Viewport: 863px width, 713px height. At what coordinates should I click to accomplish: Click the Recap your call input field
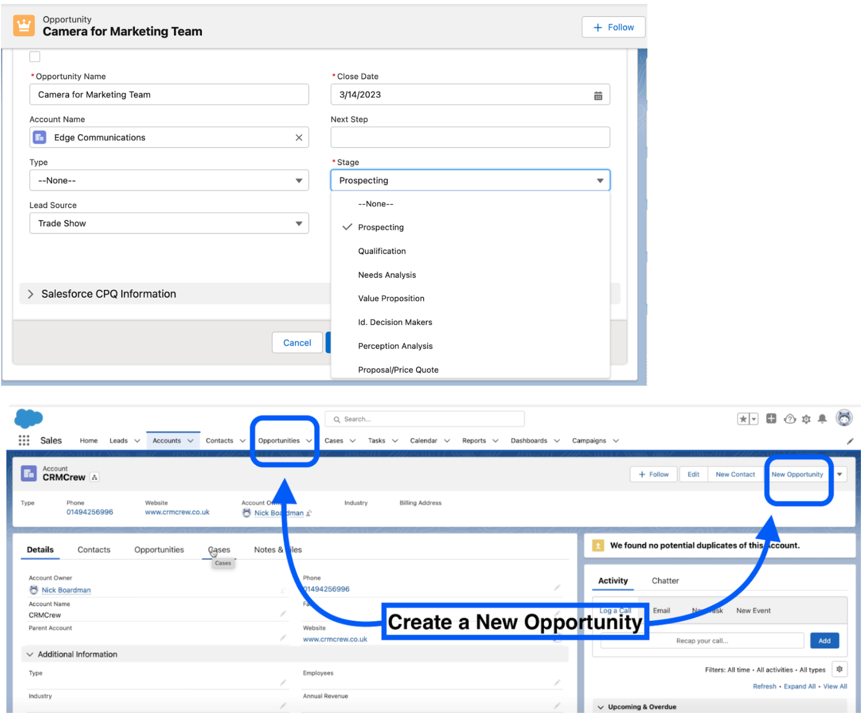(x=701, y=640)
